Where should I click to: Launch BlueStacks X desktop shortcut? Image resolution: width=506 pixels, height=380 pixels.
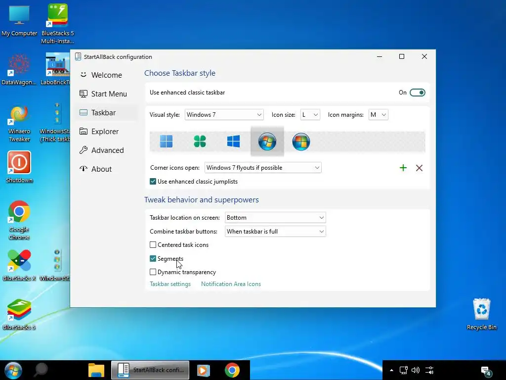(19, 265)
